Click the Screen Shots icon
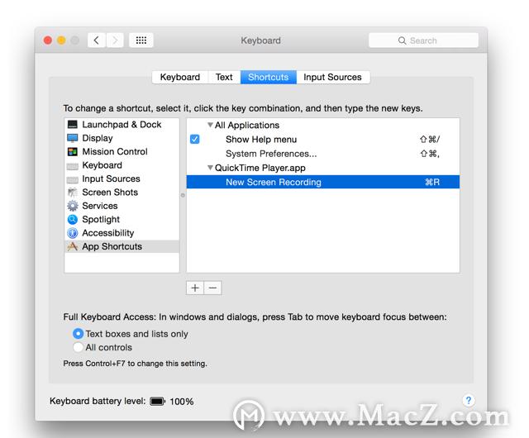529x438 pixels. point(72,193)
